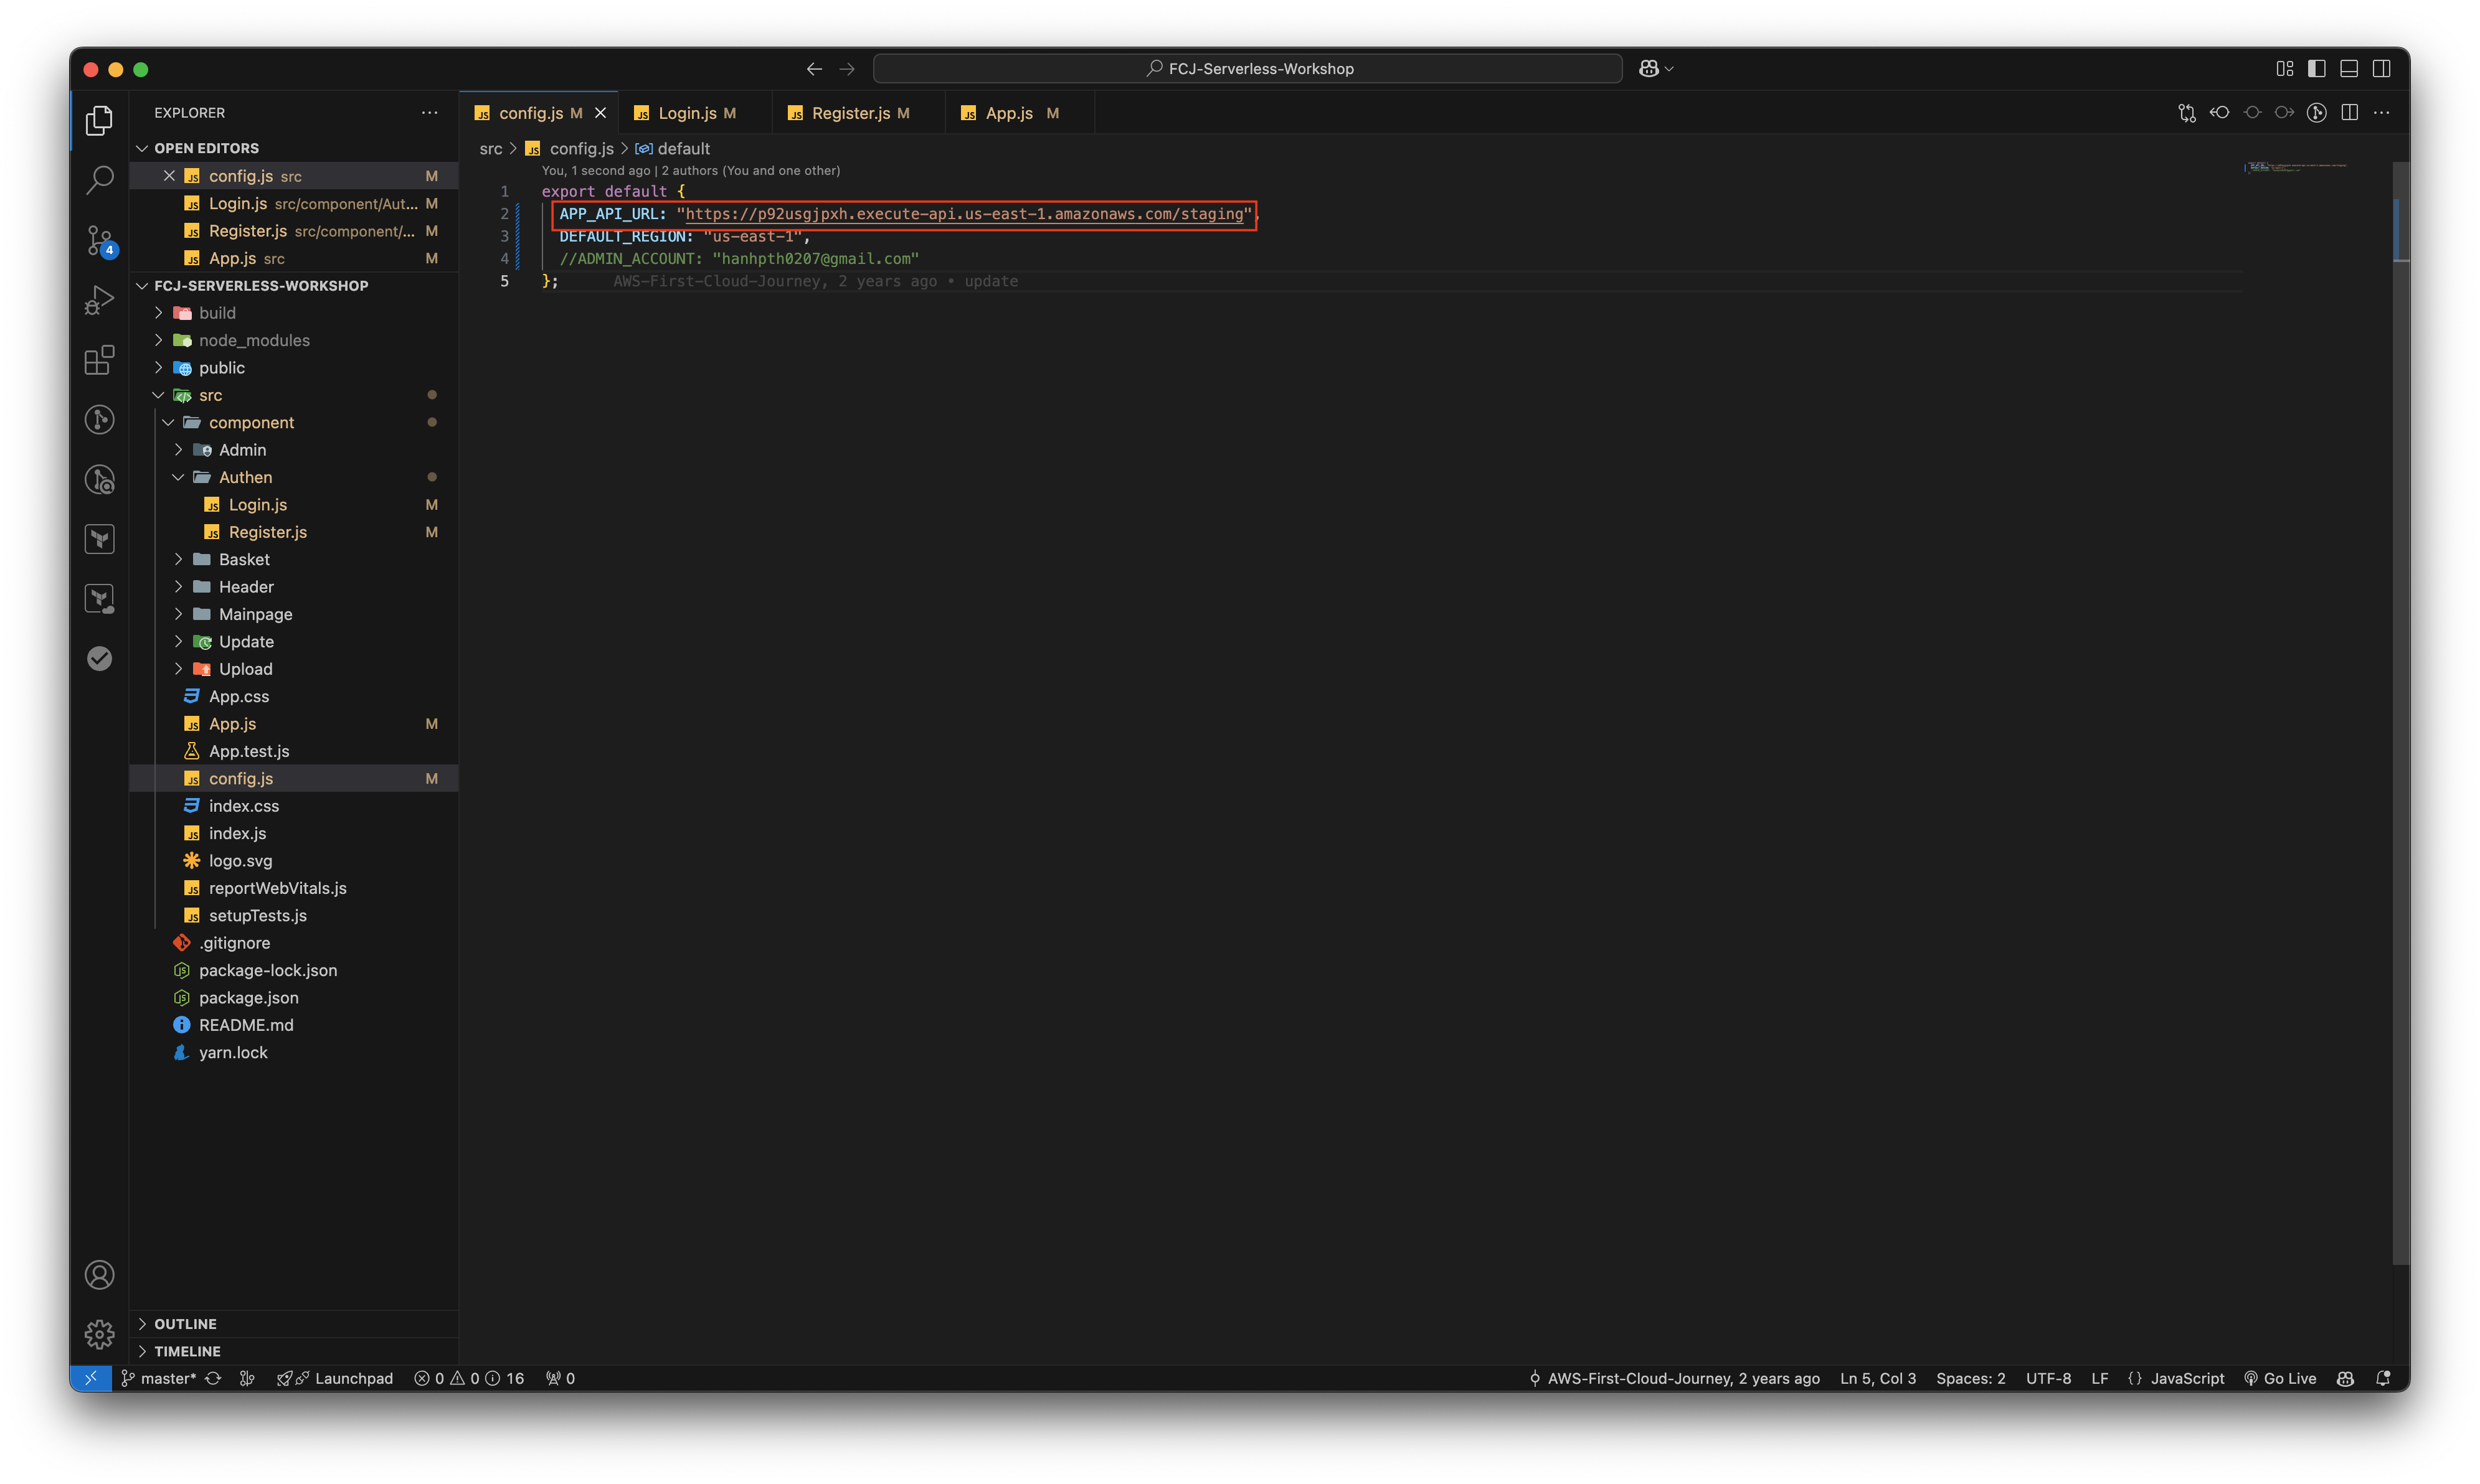Click the UTF-8 encoding indicator
2480x1484 pixels.
pos(2048,1378)
